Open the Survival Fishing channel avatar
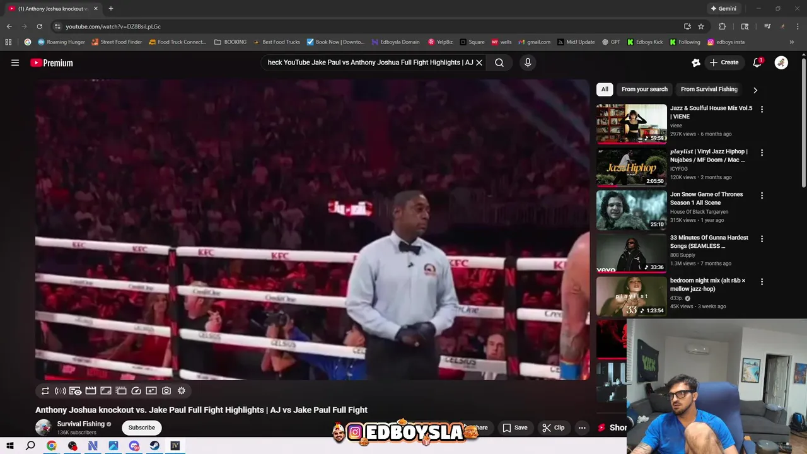This screenshot has height=454, width=807. [x=44, y=428]
